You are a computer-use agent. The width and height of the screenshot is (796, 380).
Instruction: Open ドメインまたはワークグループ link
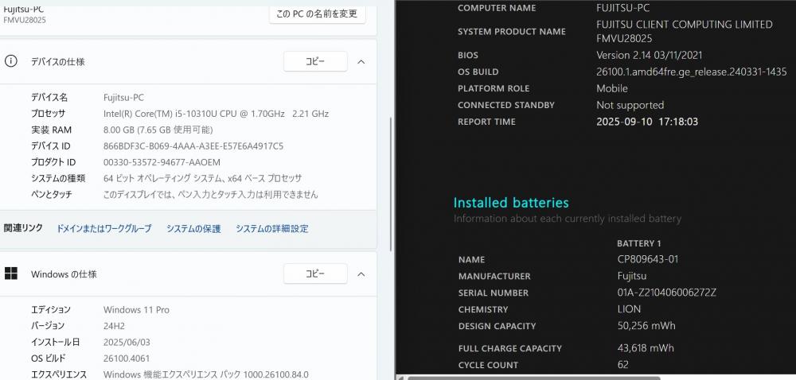click(x=104, y=228)
